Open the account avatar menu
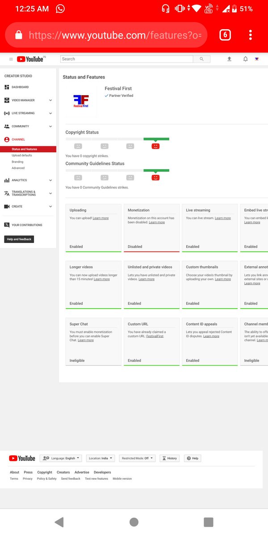The image size is (268, 536). click(x=257, y=59)
